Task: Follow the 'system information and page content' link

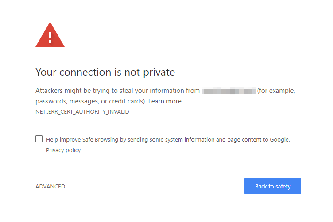Action: [x=213, y=139]
